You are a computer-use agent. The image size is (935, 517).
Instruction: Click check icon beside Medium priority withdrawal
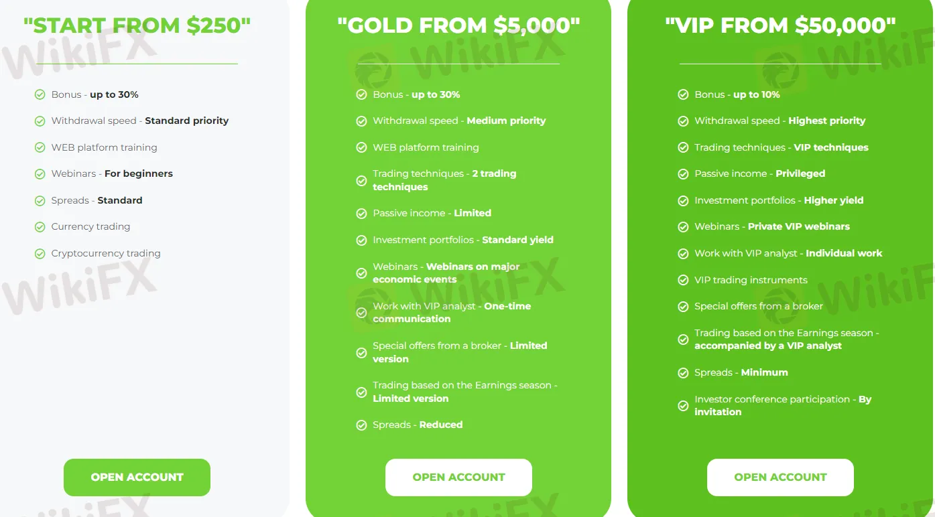click(362, 121)
